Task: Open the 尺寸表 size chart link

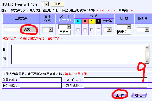Action: click(65, 20)
